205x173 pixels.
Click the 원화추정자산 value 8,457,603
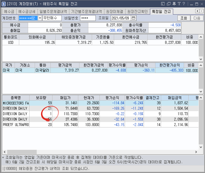[x=173, y=30]
